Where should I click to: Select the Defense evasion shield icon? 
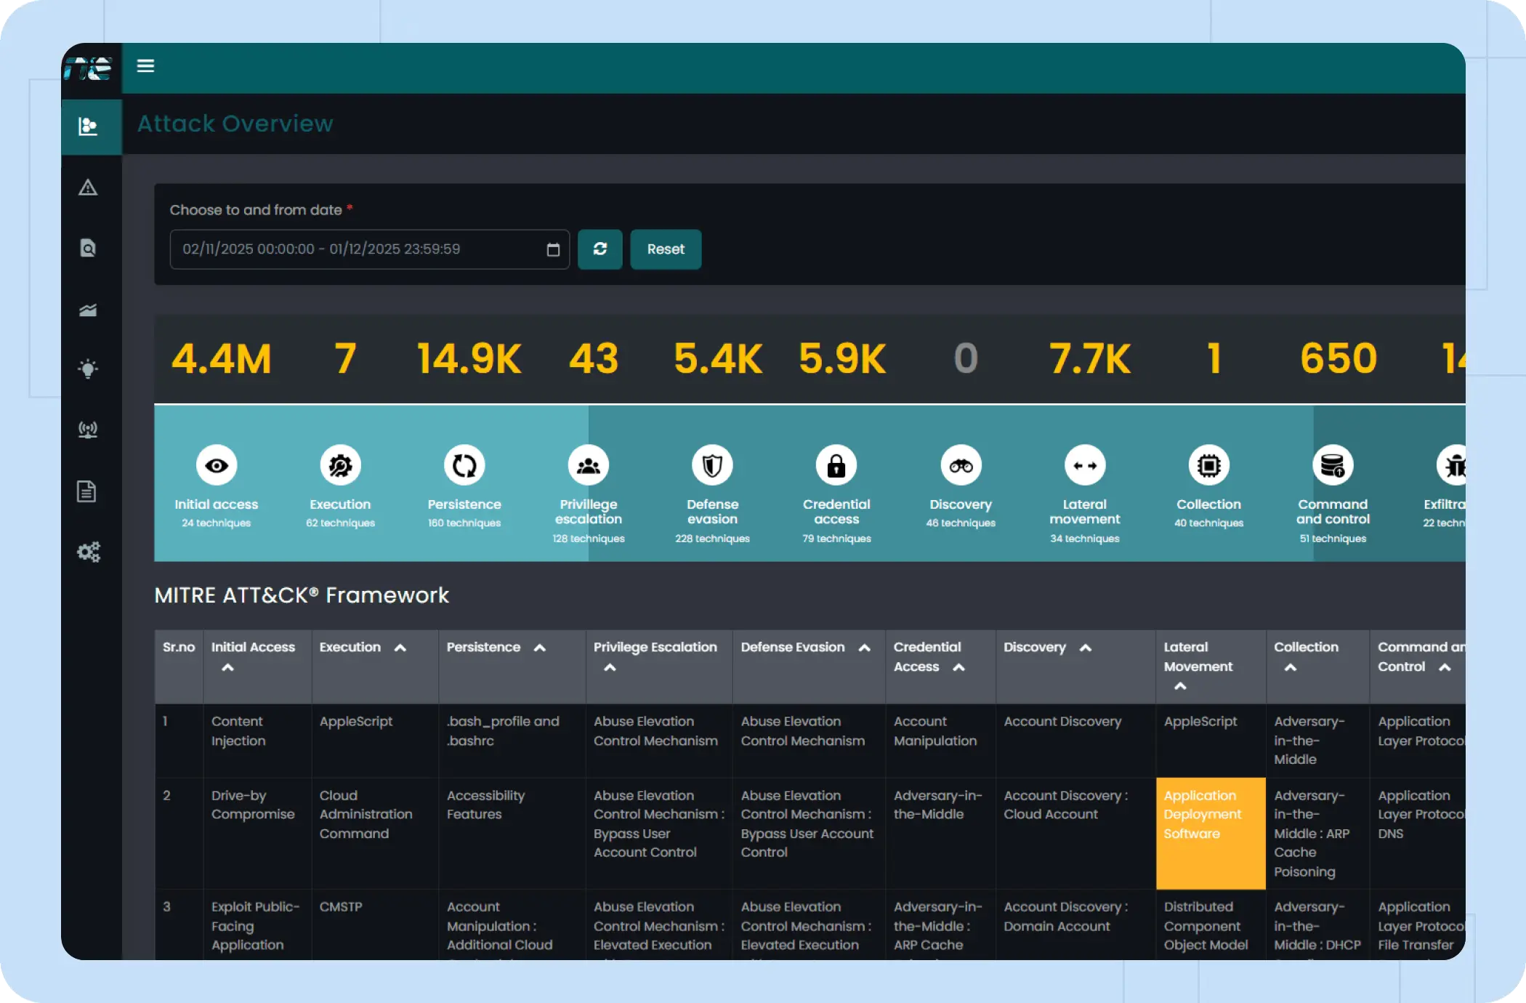point(712,465)
